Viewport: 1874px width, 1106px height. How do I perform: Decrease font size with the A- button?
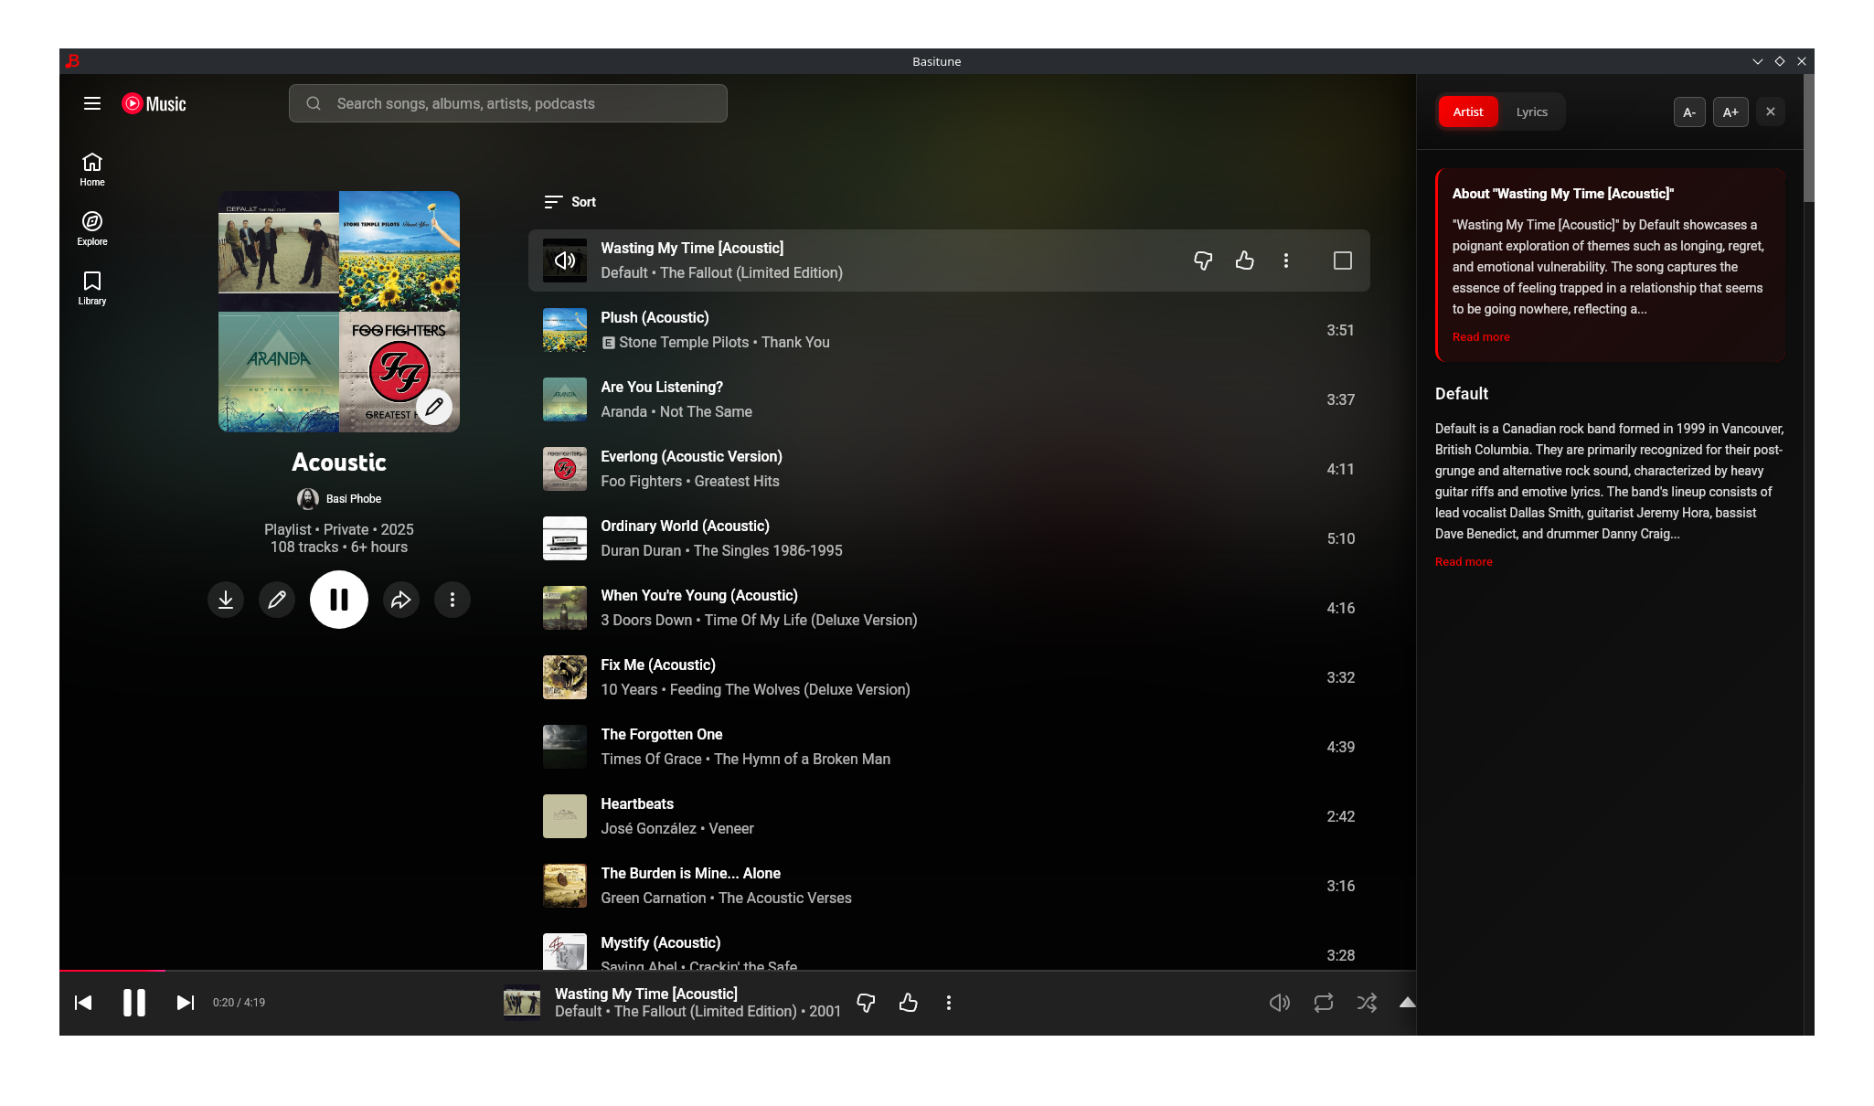pyautogui.click(x=1688, y=112)
